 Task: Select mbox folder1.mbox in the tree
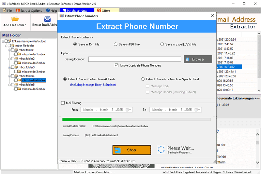coord(34,54)
